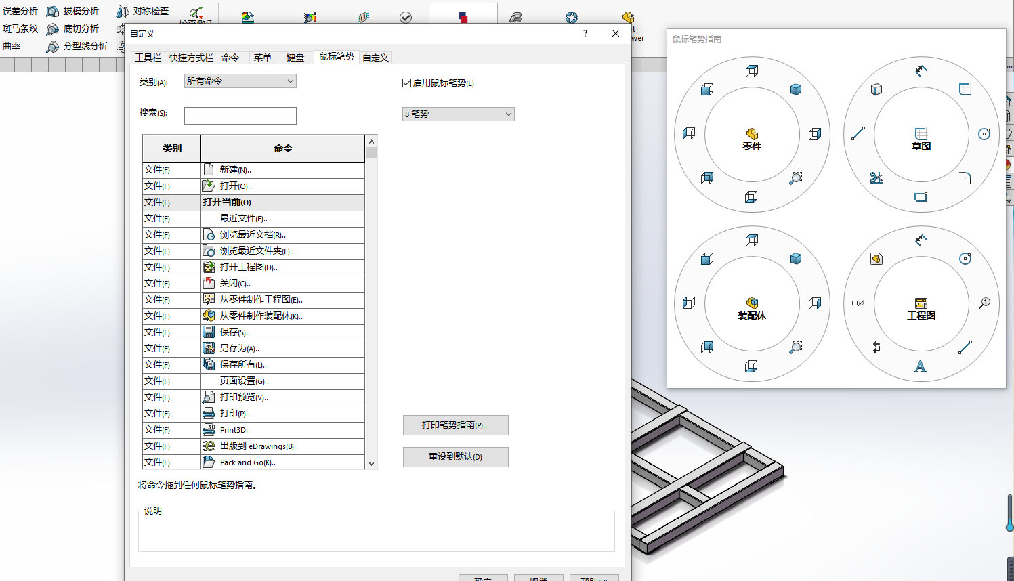1014x581 pixels.
Task: Pick Front view cube in 零件 gesture wheel
Action: click(707, 89)
